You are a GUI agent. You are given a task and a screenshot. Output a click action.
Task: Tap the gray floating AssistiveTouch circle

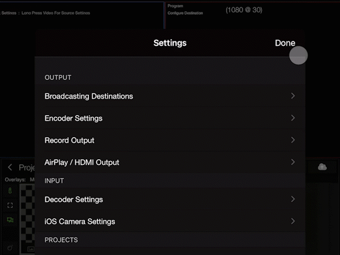(298, 56)
